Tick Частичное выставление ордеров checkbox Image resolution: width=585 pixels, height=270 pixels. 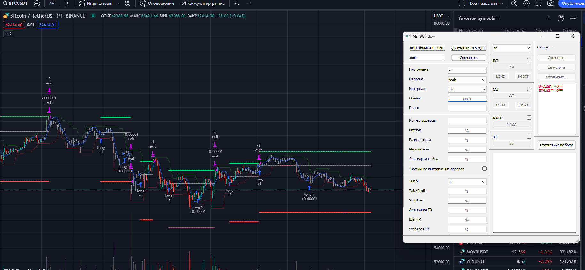coord(484,169)
